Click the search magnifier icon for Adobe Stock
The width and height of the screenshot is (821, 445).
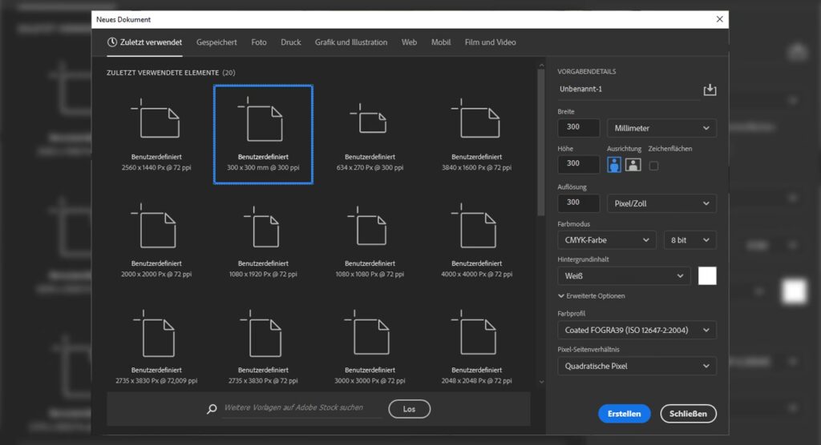coord(212,409)
